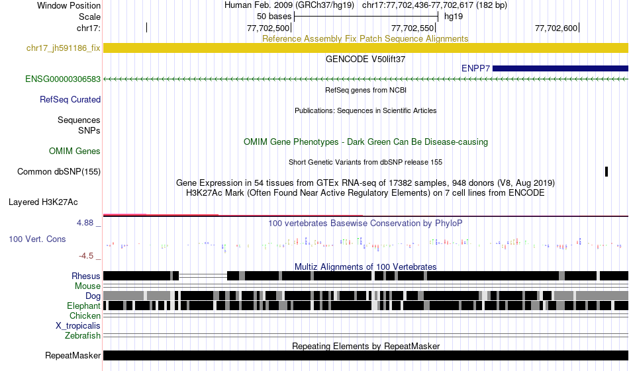Click the 50 bases scale bar
Viewport: 629px width, 371px height.
366,17
